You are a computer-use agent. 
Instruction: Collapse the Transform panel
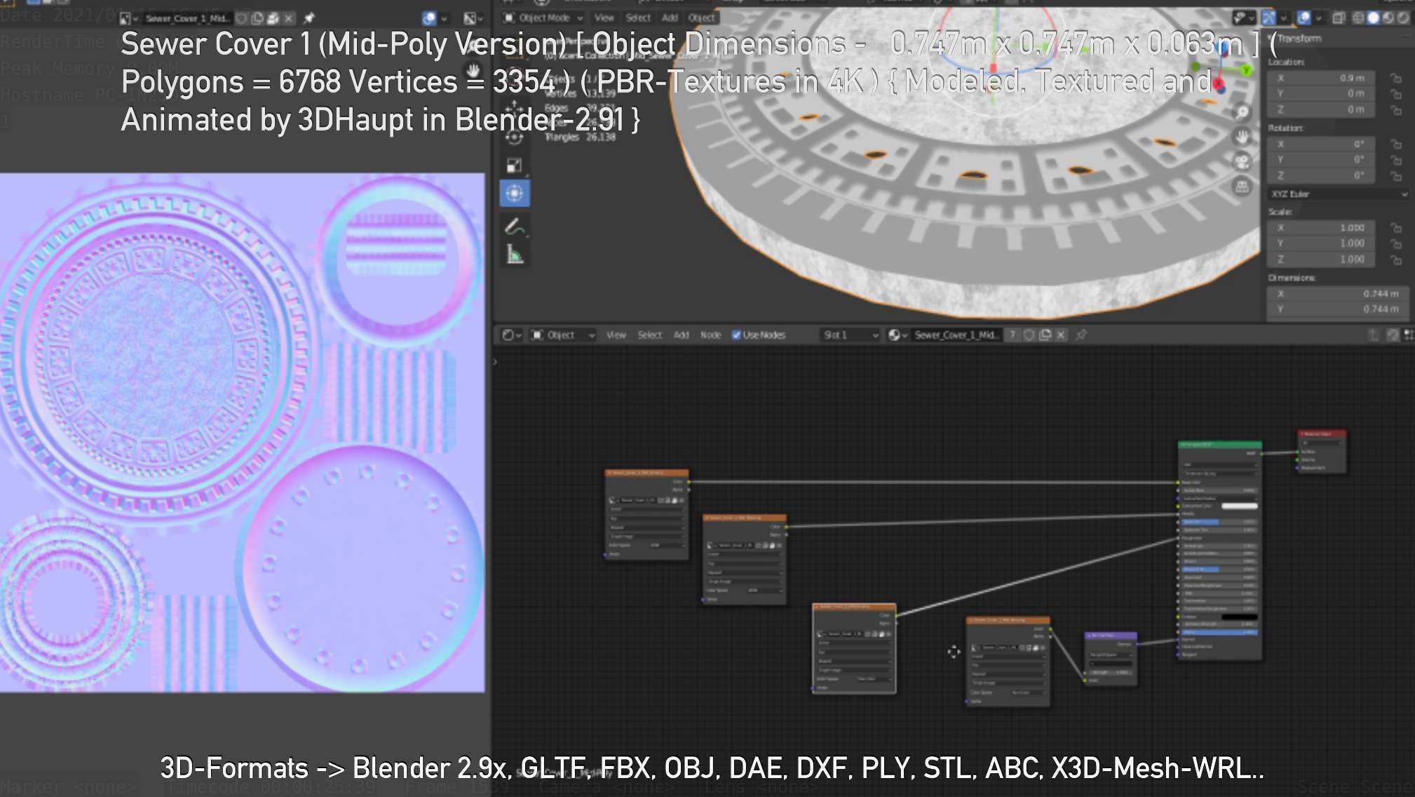(1299, 39)
